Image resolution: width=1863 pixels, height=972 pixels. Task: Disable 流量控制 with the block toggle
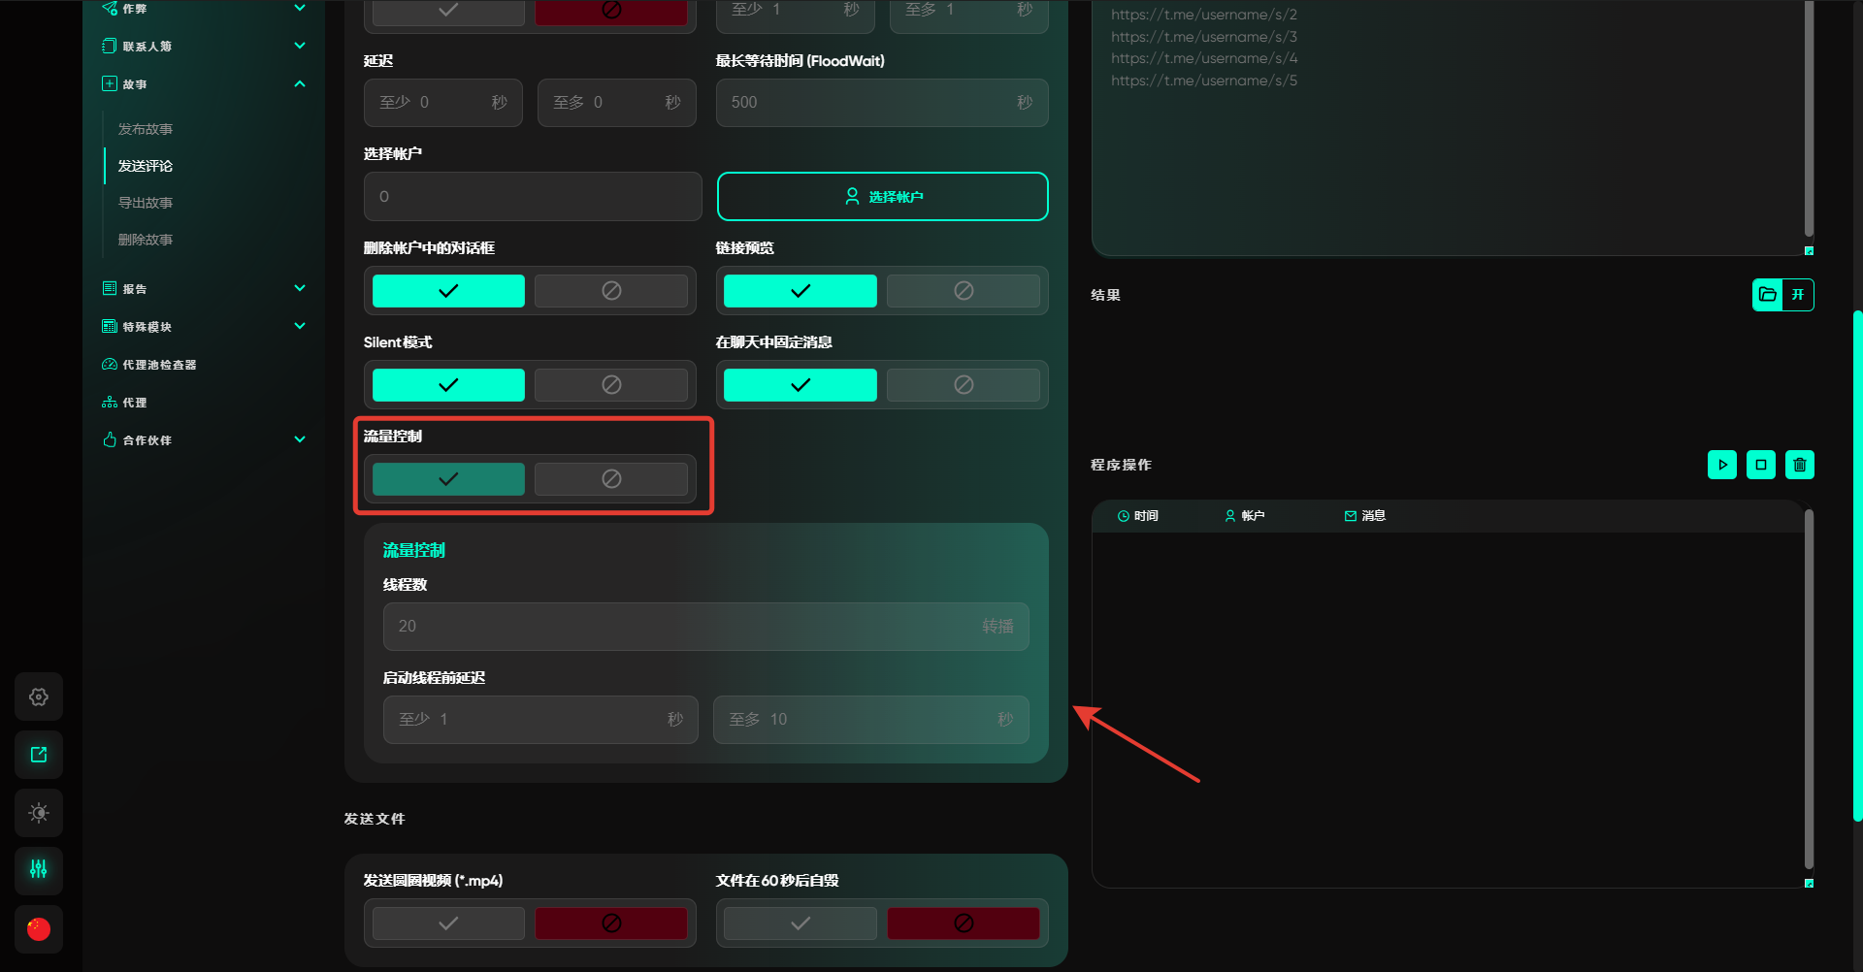coord(611,479)
